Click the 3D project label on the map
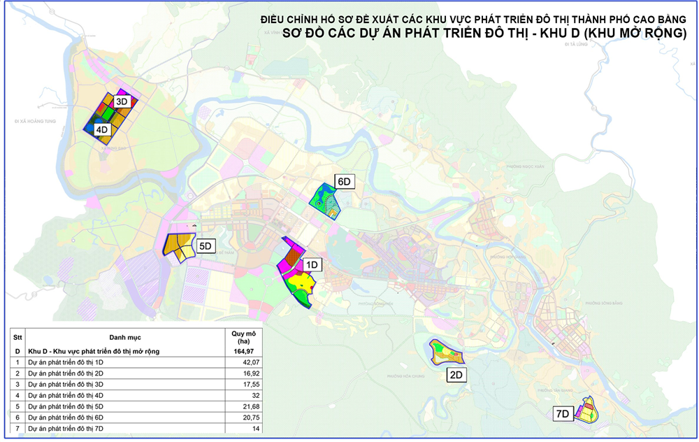699x442 pixels. coord(122,102)
